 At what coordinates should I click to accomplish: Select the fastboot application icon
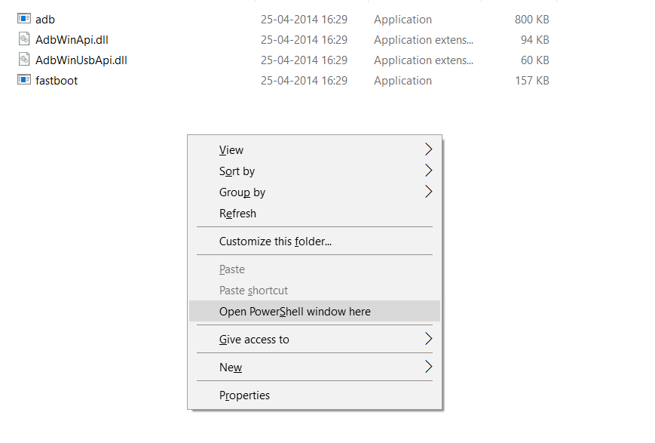pyautogui.click(x=24, y=79)
